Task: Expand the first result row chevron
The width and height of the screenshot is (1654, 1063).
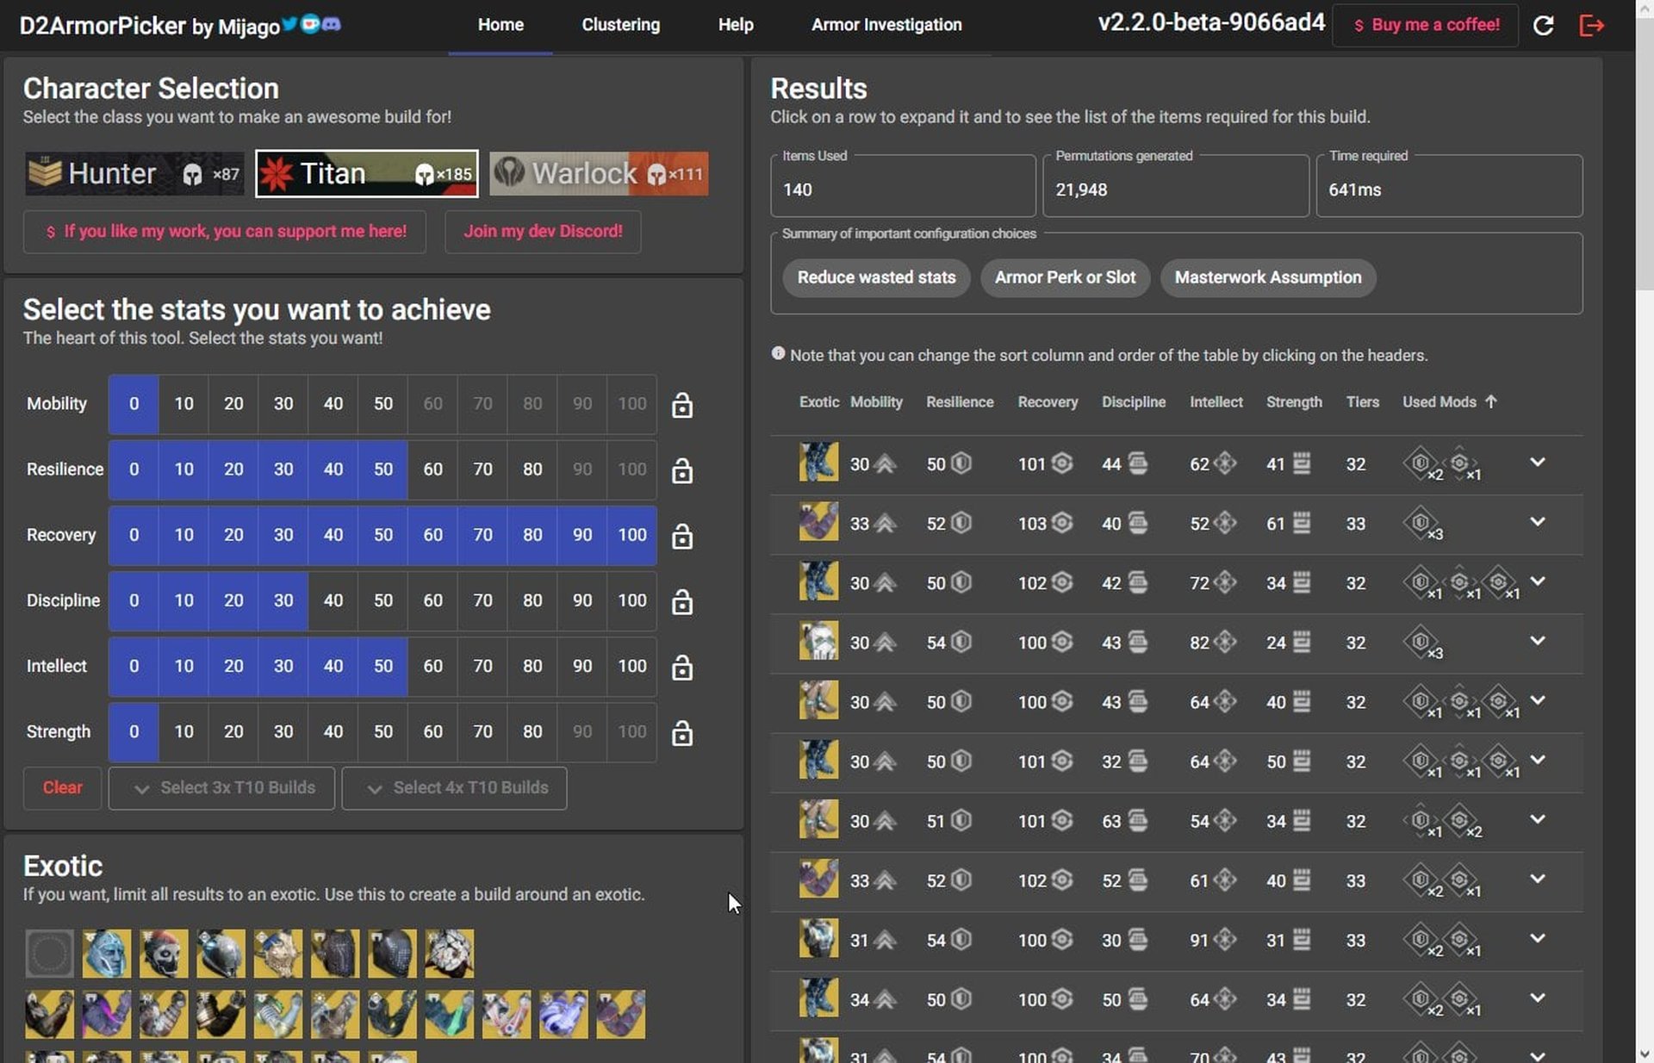Action: pos(1538,463)
